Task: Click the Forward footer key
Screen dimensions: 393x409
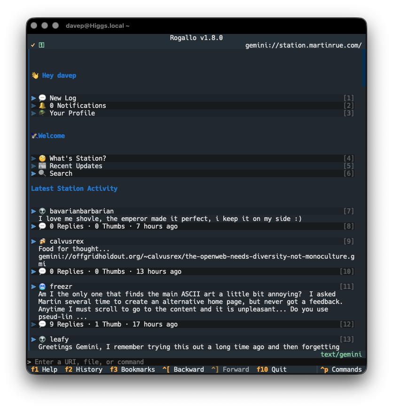Action: coord(230,369)
